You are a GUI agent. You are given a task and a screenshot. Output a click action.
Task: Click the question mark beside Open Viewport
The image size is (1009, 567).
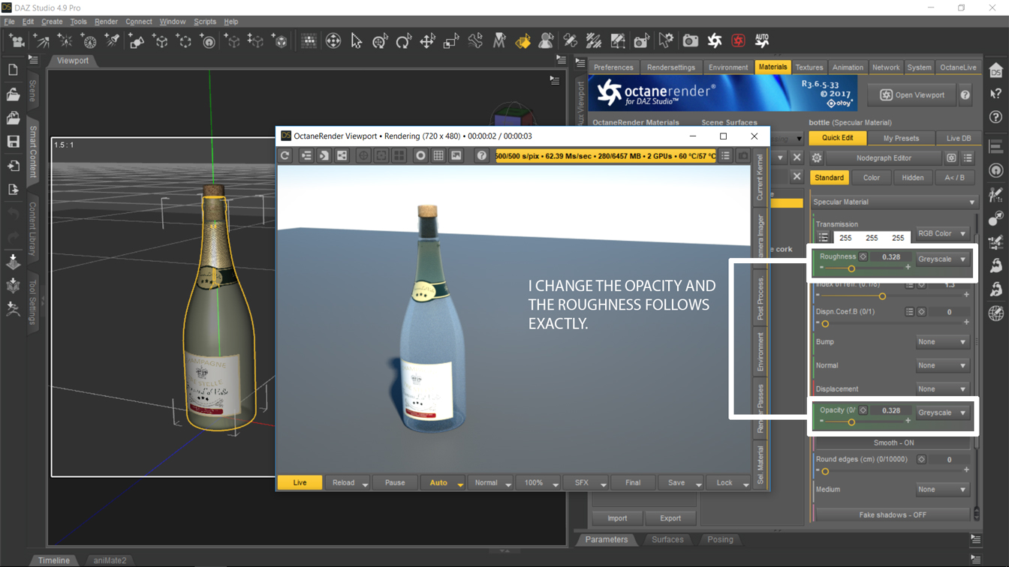pos(965,95)
